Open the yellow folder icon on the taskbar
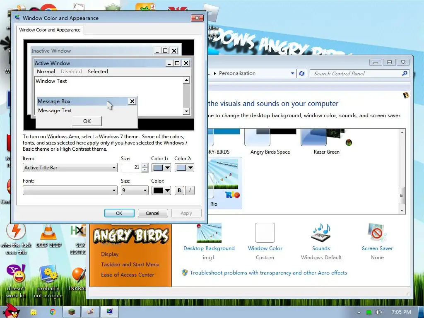 pos(34,312)
